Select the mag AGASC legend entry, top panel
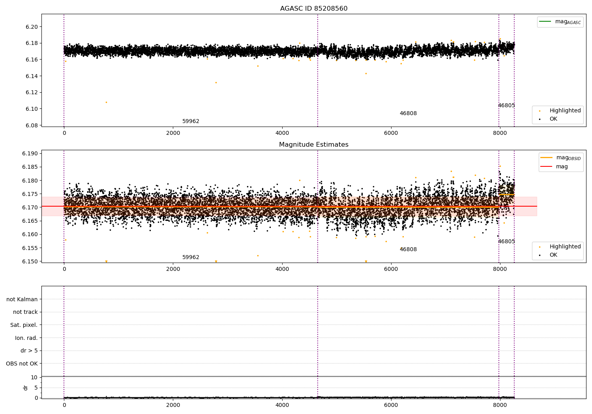592x414 pixels. (560, 22)
